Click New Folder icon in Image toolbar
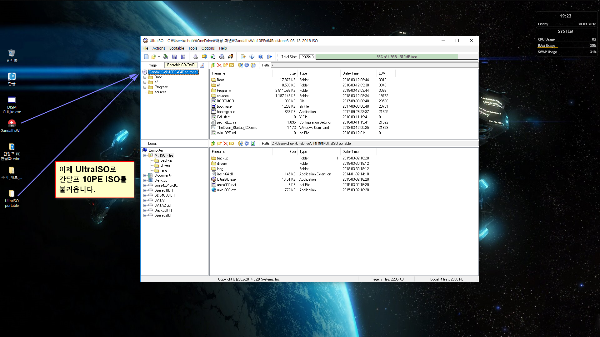Image resolution: width=600 pixels, height=337 pixels. pyautogui.click(x=226, y=65)
